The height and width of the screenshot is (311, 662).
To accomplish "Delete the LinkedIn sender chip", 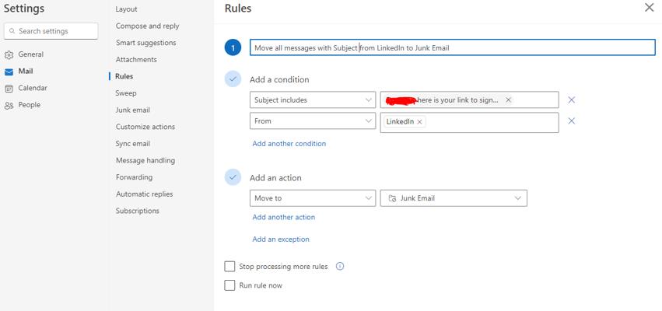I will [419, 121].
